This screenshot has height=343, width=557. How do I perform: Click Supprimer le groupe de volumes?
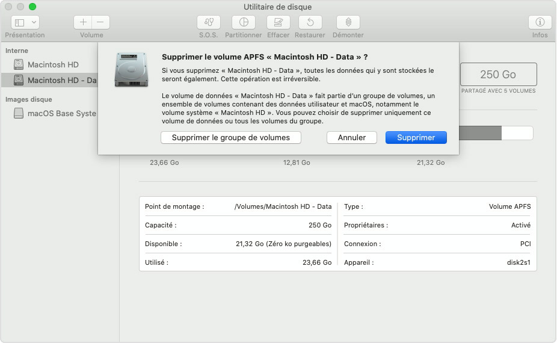231,138
